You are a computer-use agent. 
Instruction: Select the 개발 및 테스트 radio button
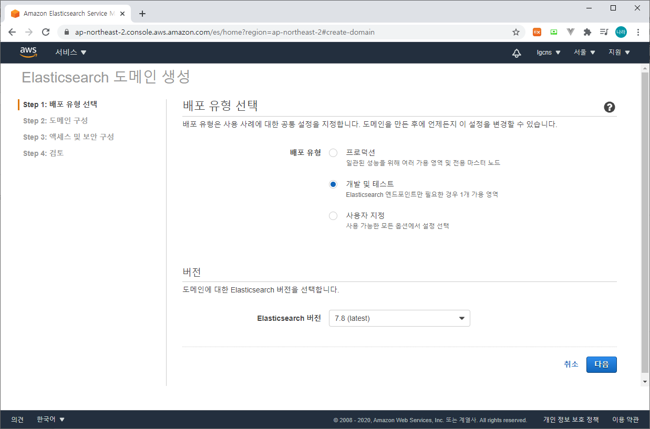tap(333, 184)
